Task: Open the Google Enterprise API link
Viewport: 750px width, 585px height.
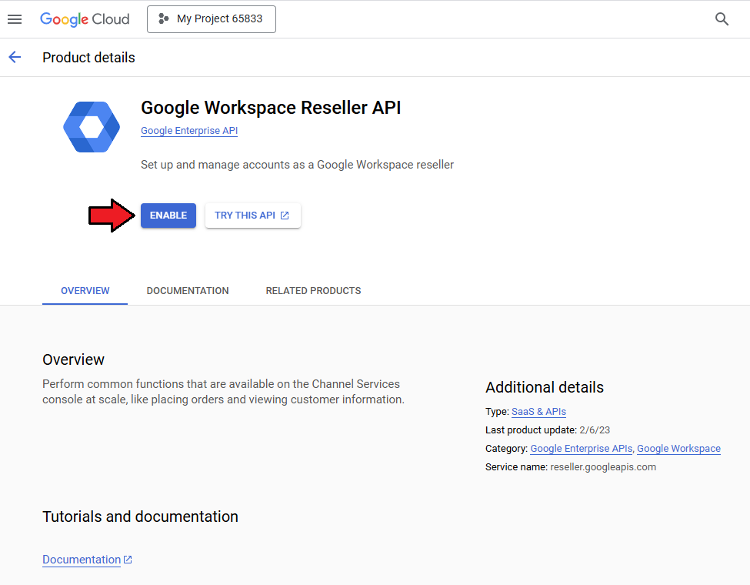Action: (x=189, y=131)
